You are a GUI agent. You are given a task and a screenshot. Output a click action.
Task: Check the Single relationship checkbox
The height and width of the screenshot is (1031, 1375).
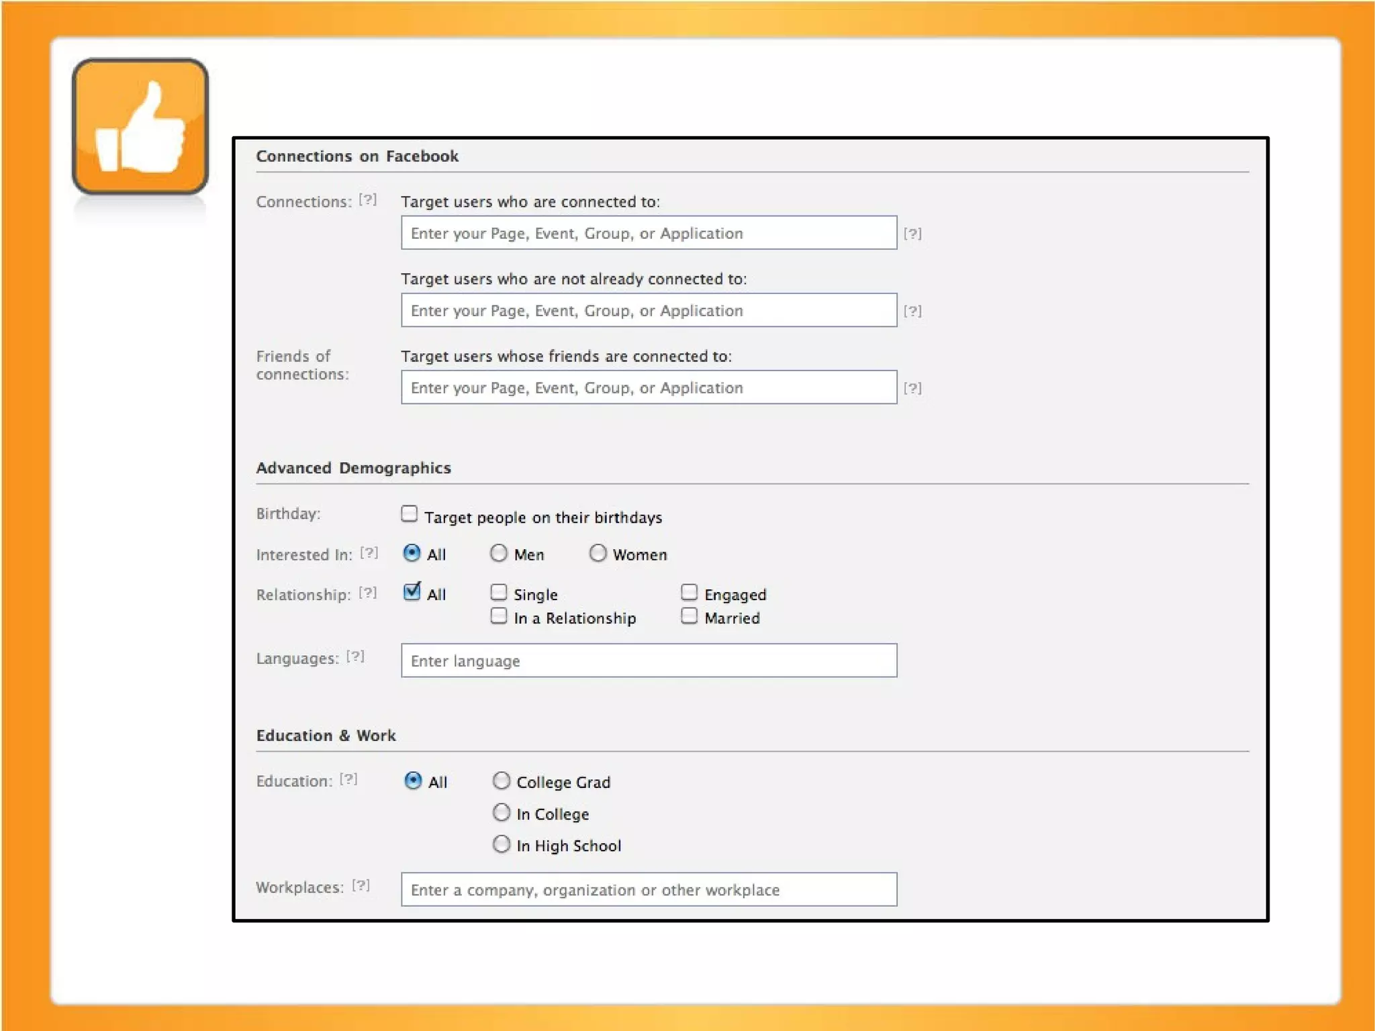498,592
